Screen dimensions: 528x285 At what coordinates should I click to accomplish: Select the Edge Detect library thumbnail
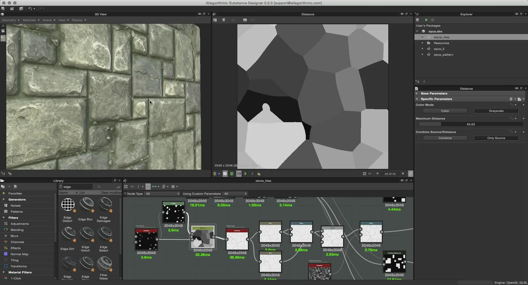pyautogui.click(x=68, y=205)
